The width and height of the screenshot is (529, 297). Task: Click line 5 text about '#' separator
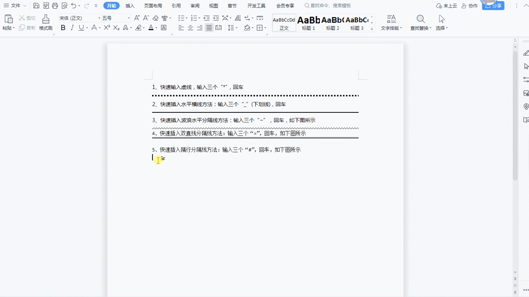tap(226, 150)
